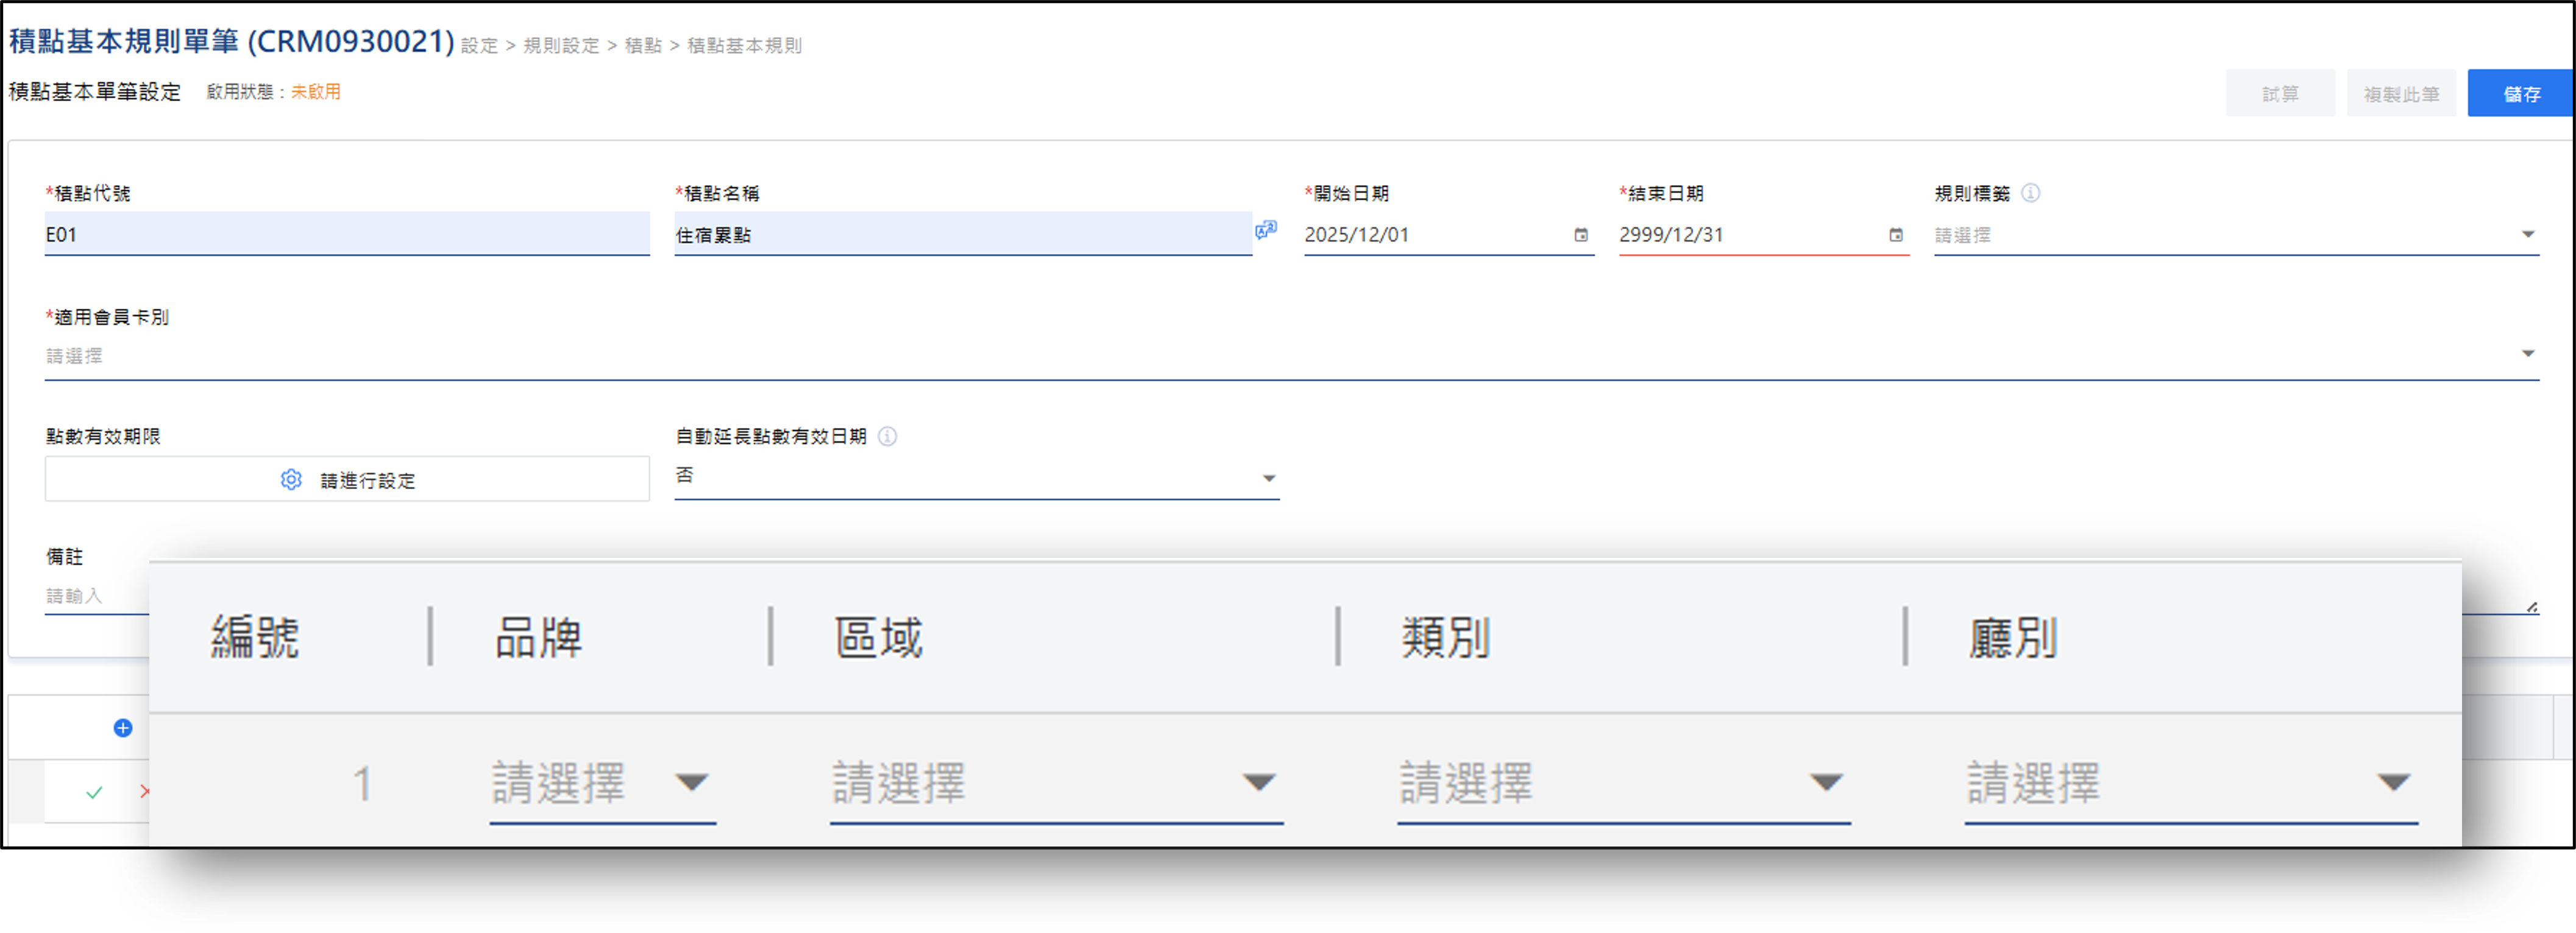
Task: Click the 試算 button
Action: click(2281, 93)
